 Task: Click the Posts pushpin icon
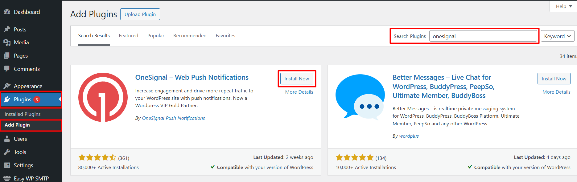[x=7, y=29]
